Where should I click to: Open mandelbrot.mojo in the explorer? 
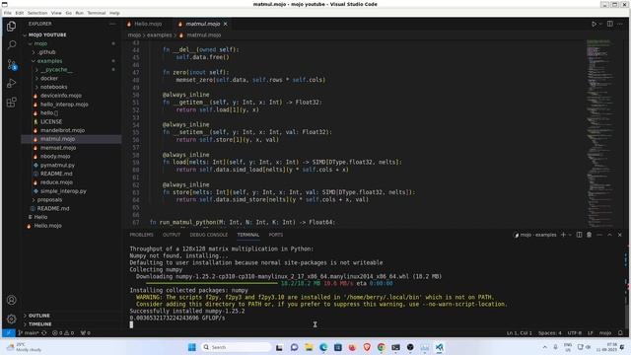[62, 130]
